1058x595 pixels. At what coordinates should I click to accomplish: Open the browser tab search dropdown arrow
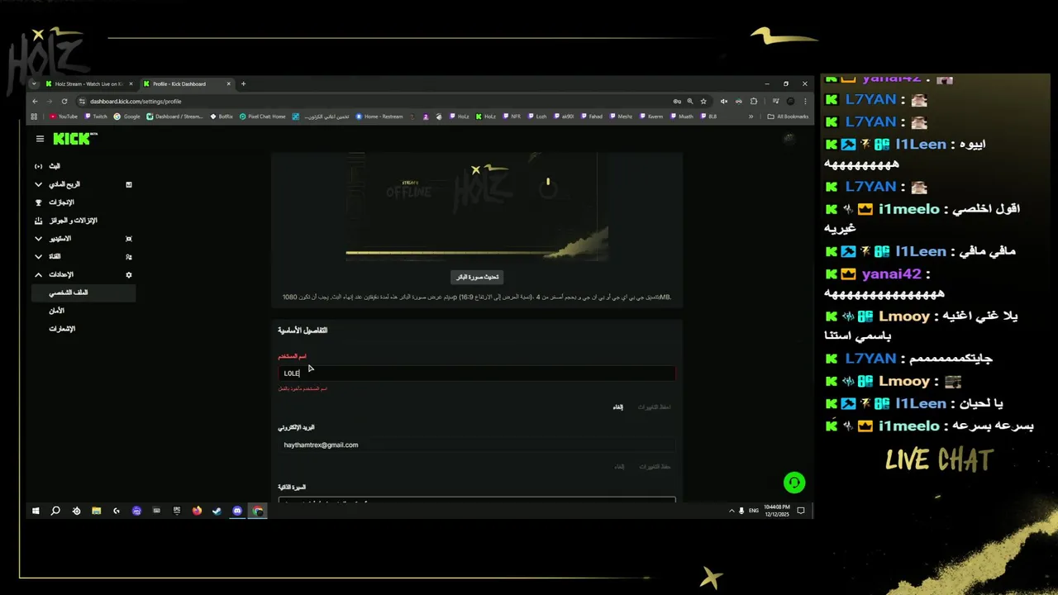pyautogui.click(x=34, y=83)
